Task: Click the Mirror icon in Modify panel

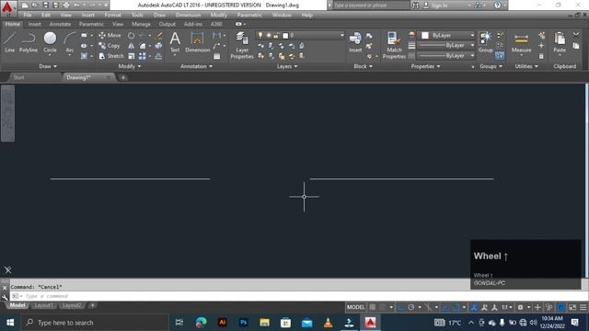Action: pyautogui.click(x=131, y=46)
